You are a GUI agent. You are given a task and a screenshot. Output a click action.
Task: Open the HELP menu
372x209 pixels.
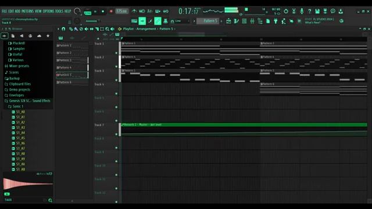67,11
